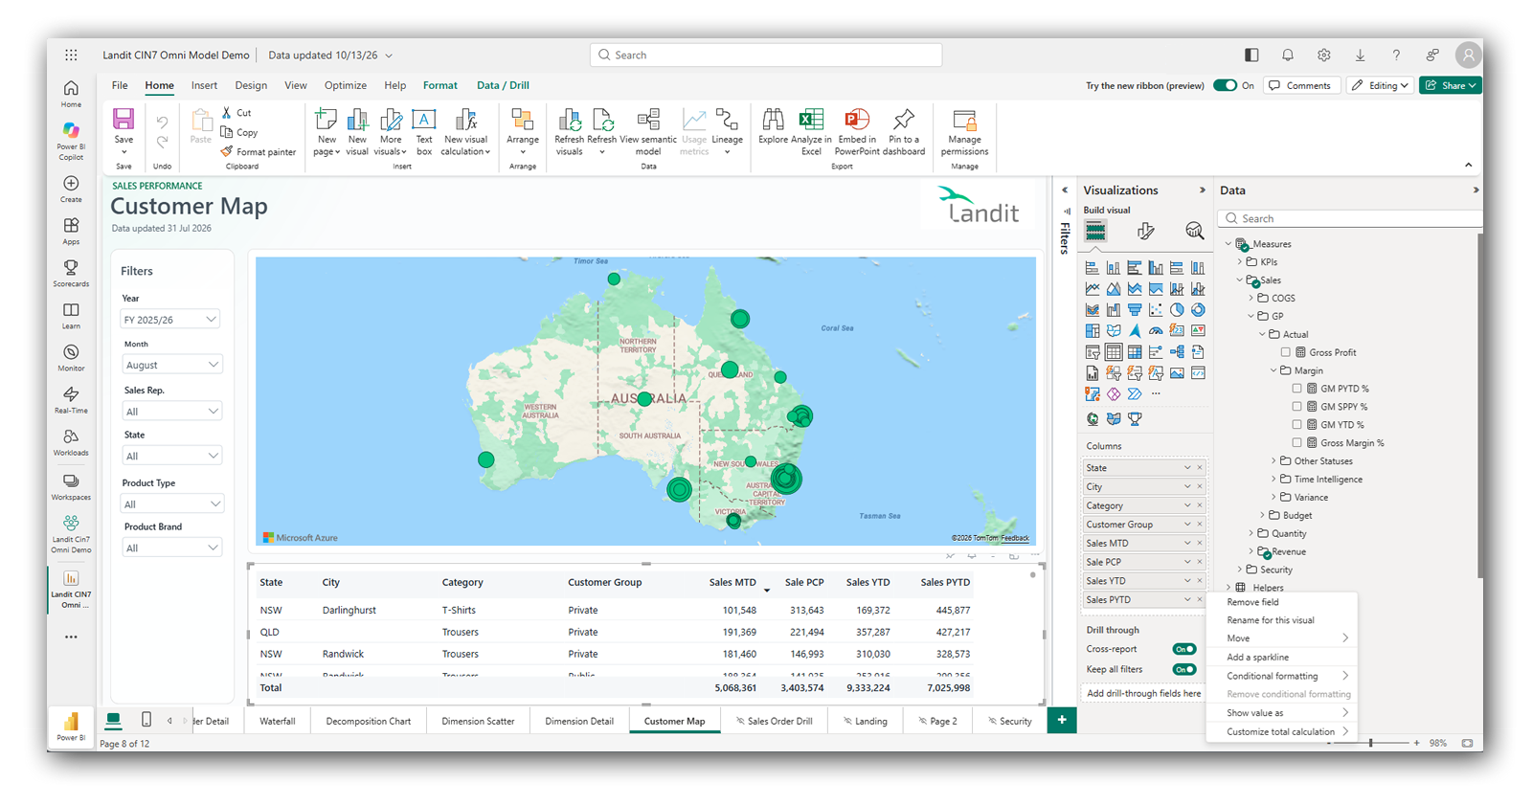This screenshot has height=805, width=1532.
Task: Select the funnel visualization icon
Action: click(x=1135, y=309)
